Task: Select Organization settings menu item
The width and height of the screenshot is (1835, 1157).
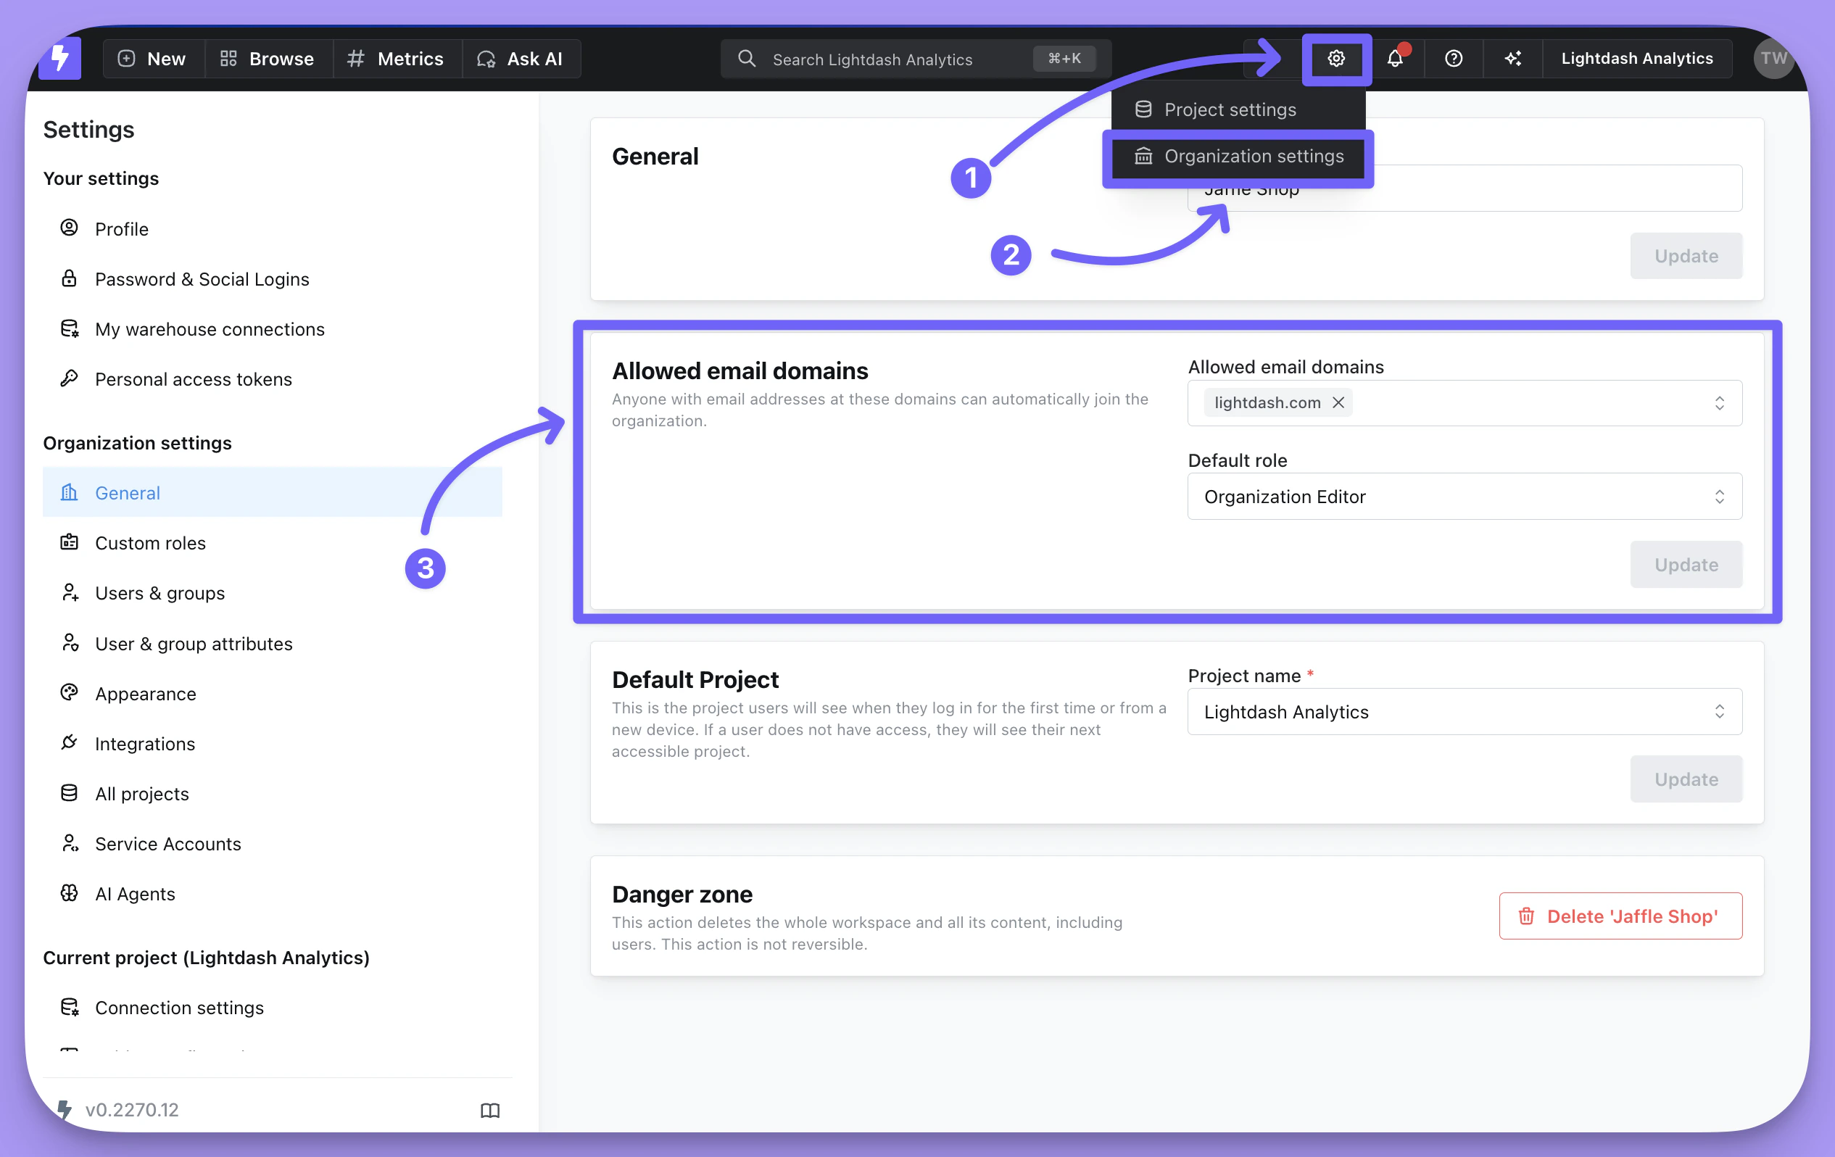Action: [x=1253, y=157]
